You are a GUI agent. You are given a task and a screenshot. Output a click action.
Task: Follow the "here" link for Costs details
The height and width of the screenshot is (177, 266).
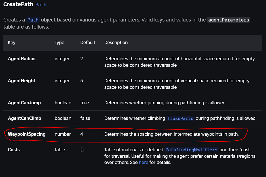point(143,163)
